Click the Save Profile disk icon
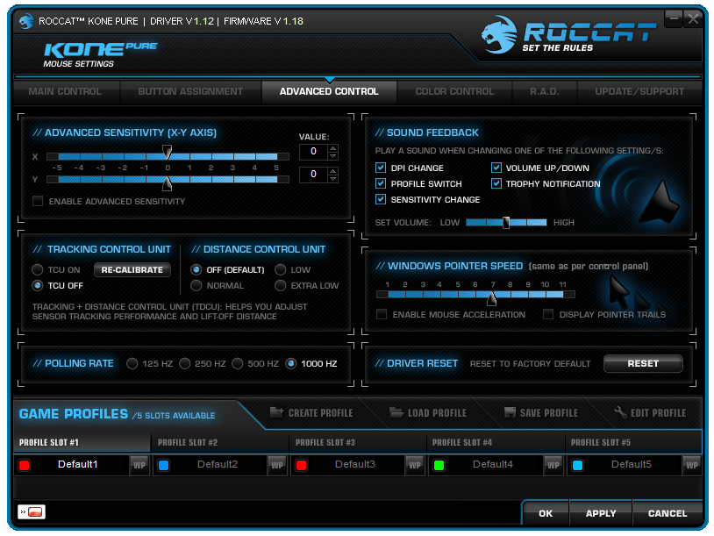Image resolution: width=714 pixels, height=536 pixels. point(511,412)
